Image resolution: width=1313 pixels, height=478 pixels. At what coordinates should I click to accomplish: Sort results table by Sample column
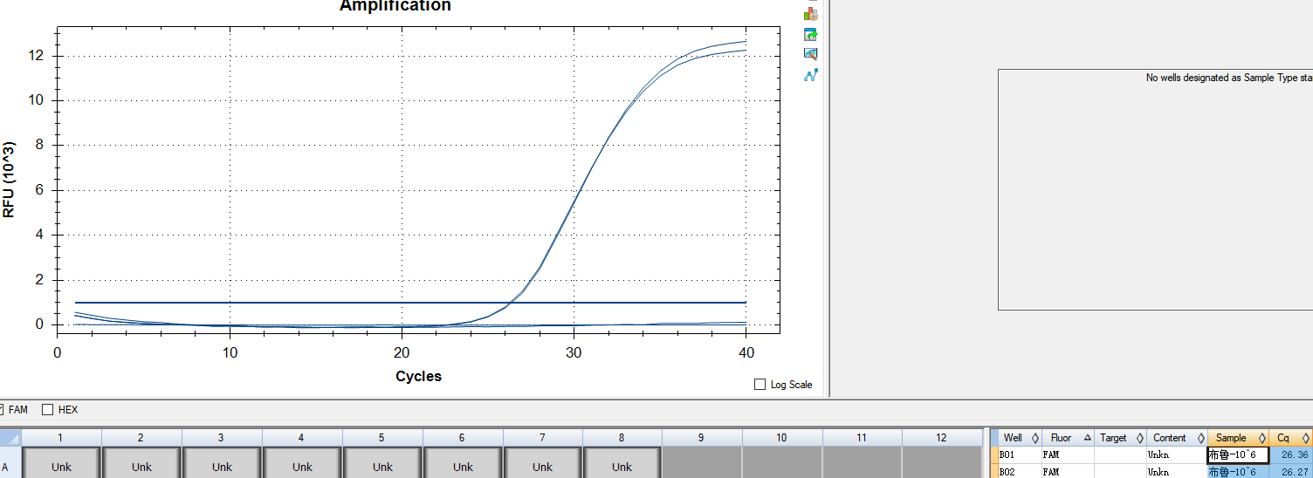[x=1238, y=438]
